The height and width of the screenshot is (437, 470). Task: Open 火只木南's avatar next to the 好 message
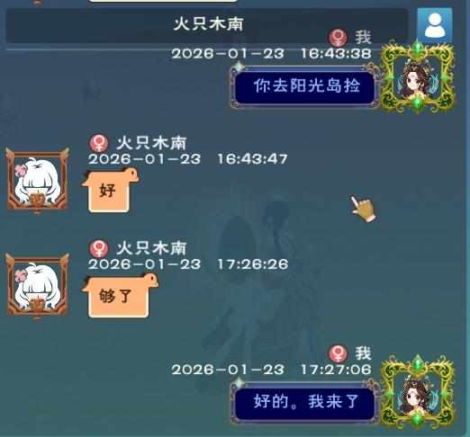(x=37, y=181)
